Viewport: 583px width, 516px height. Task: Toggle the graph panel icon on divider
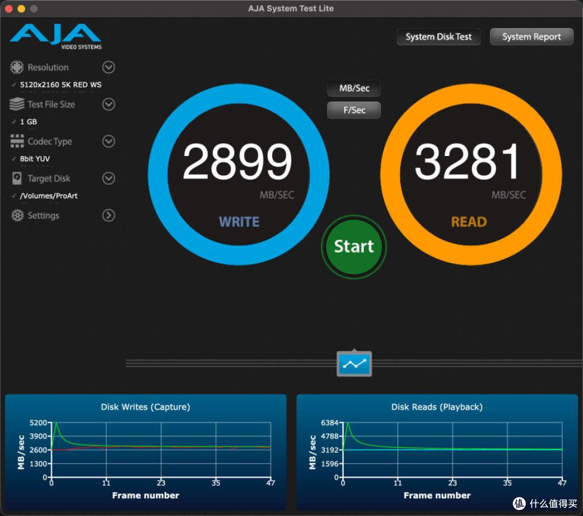tap(354, 363)
